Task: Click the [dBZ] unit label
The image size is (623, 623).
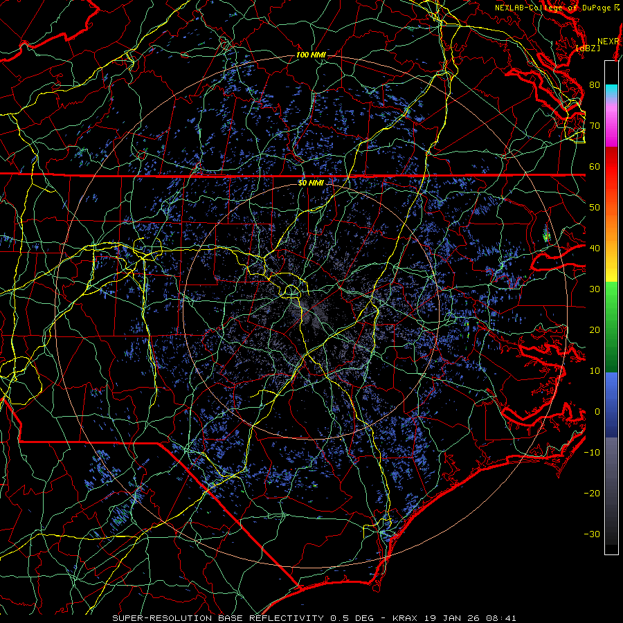Action: tap(588, 48)
